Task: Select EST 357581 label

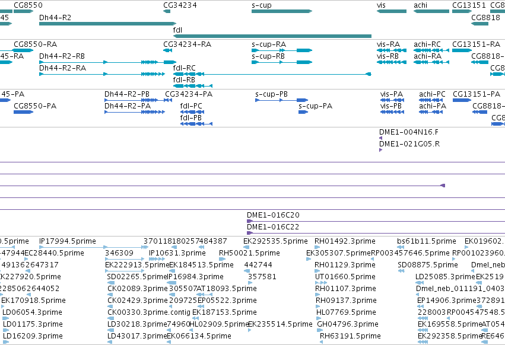Action: [x=262, y=277]
